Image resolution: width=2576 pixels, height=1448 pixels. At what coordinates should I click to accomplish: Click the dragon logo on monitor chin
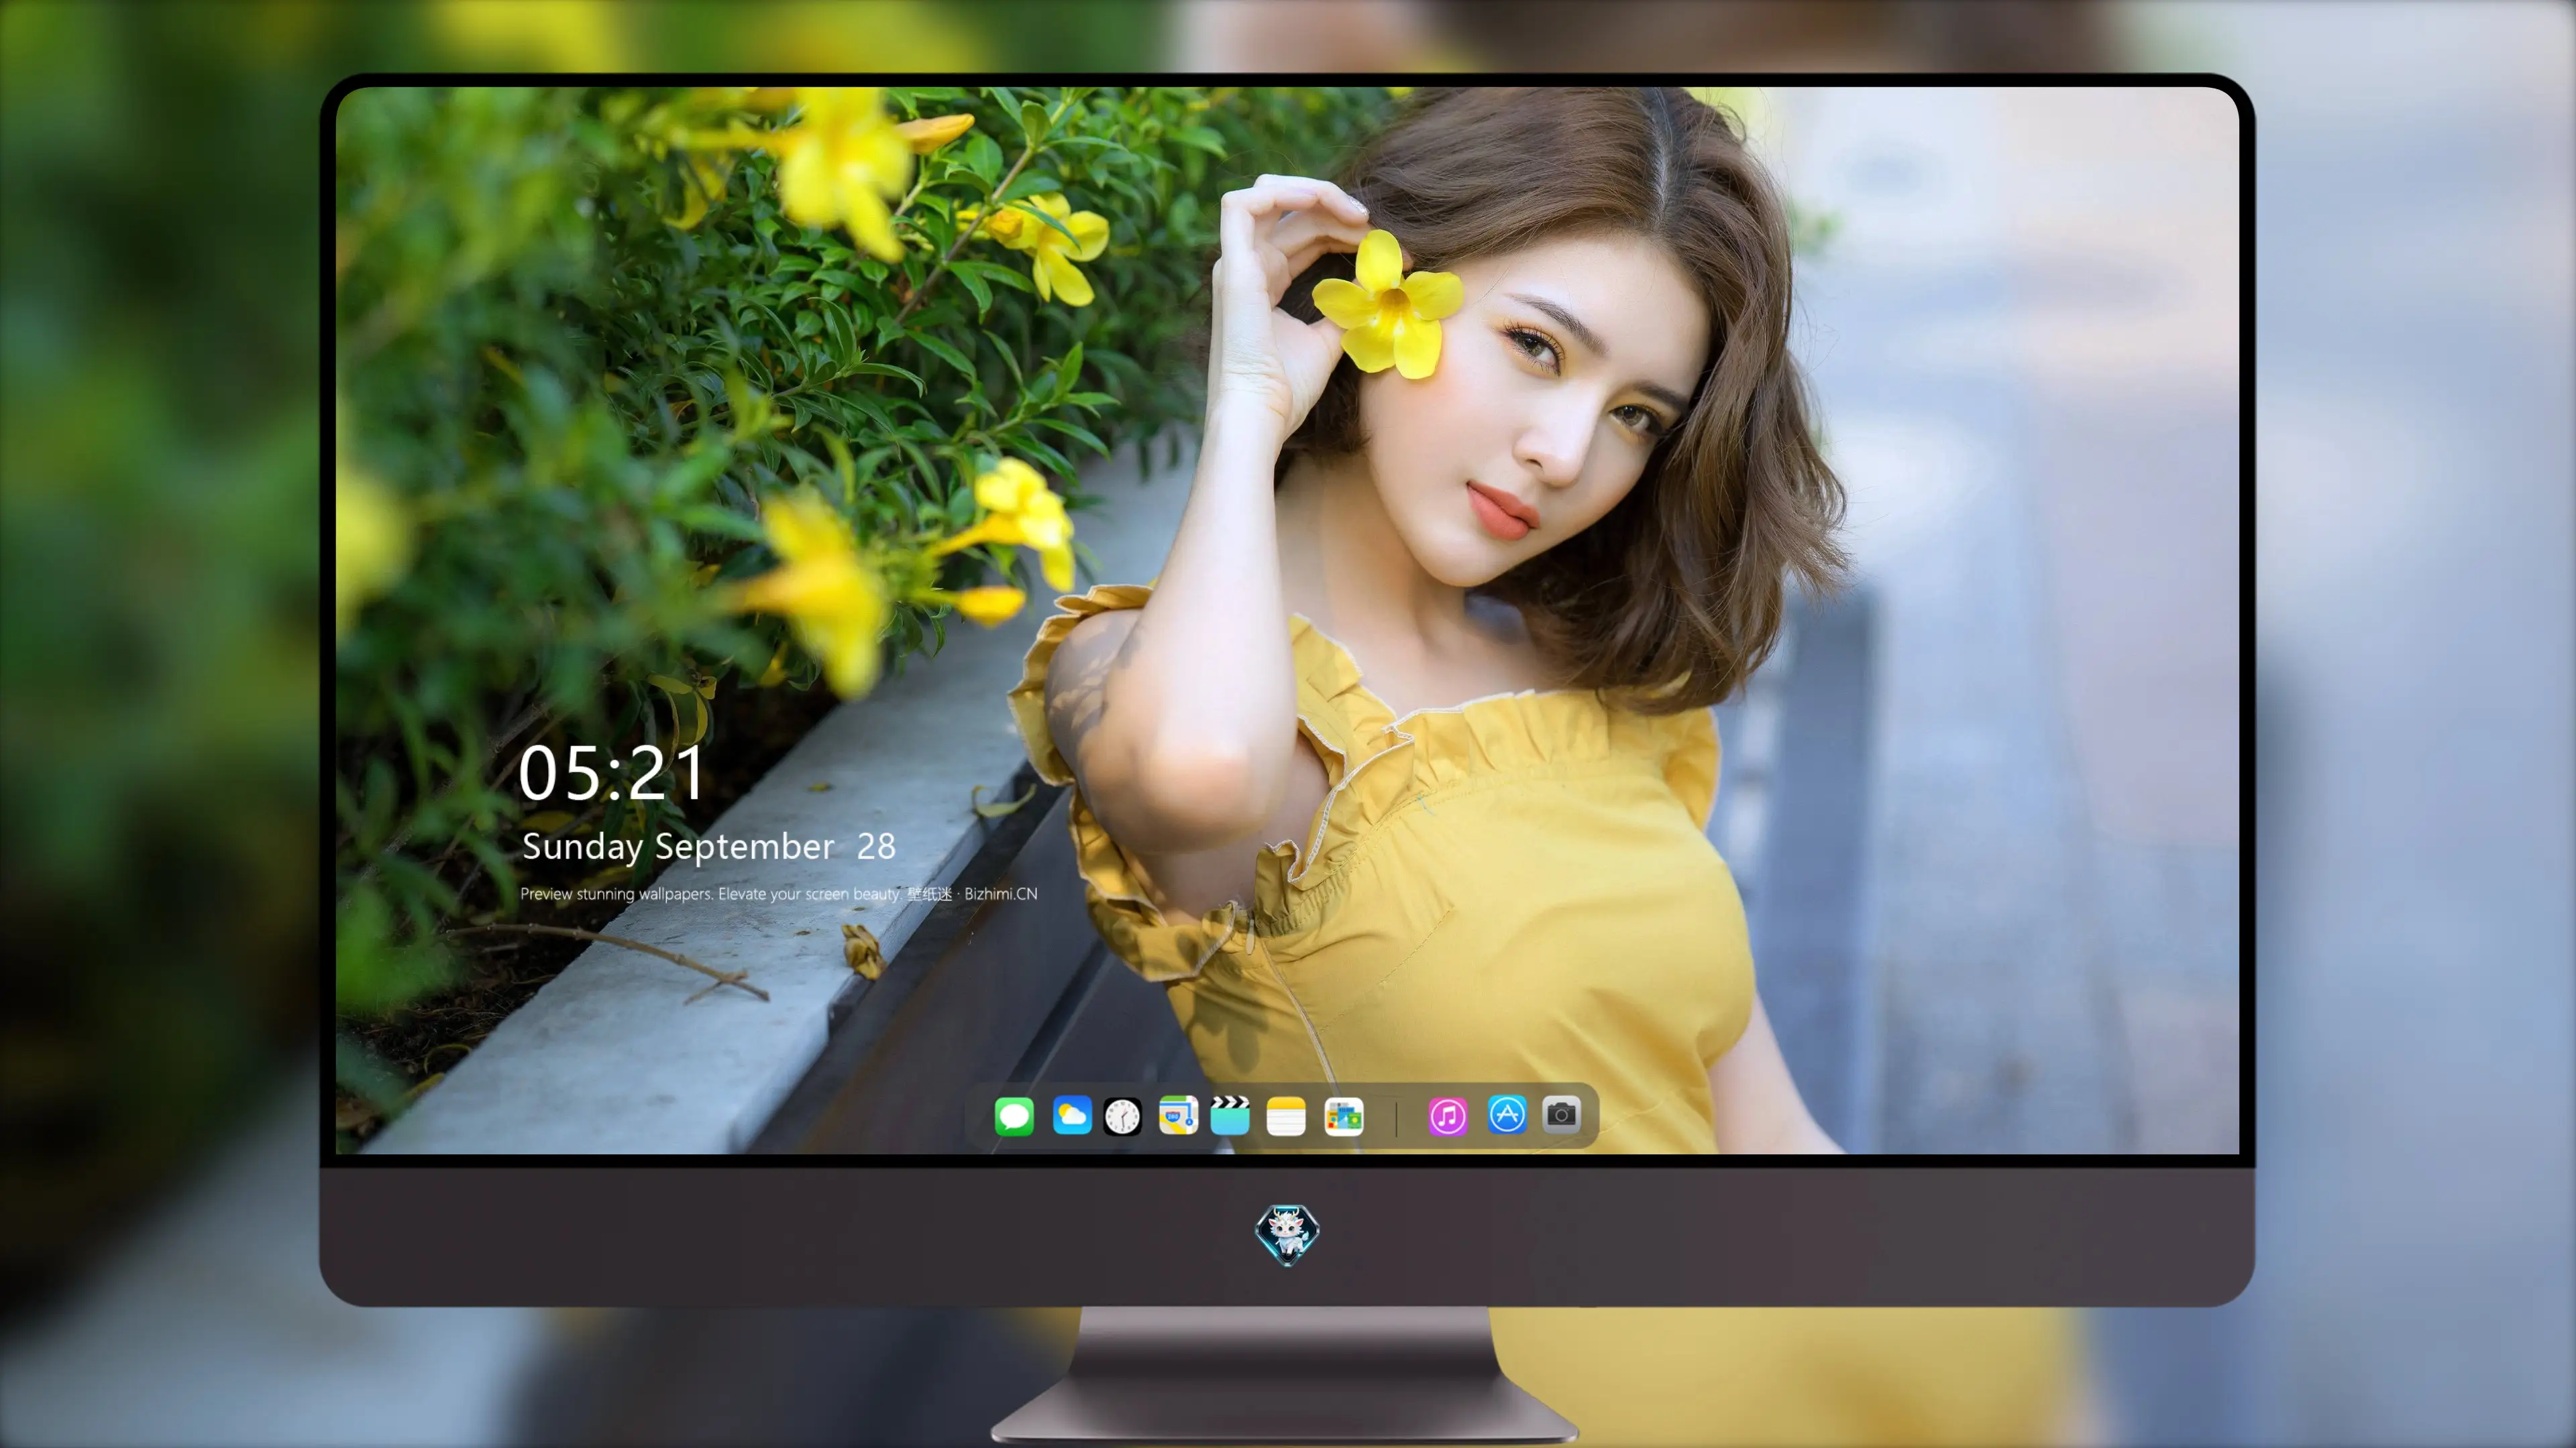pyautogui.click(x=1287, y=1235)
